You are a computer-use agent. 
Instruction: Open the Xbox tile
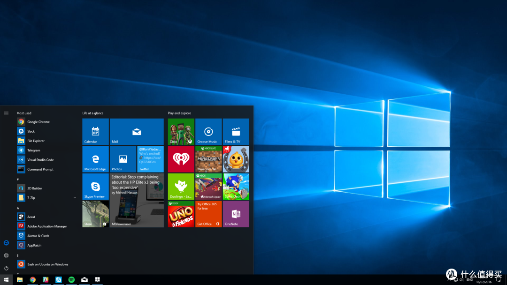[x=181, y=131]
